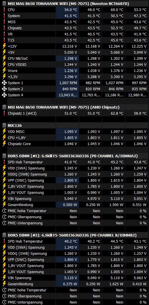Click the thermometer icon of DIMM [#1] SPD Hub Temperatur
This screenshot has width=149, height=305.
4,162
